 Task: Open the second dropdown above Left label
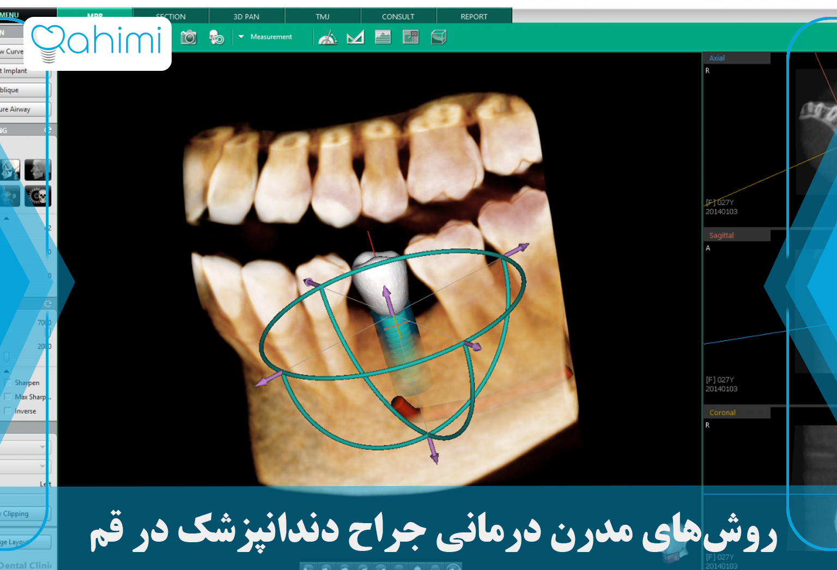[x=26, y=466]
